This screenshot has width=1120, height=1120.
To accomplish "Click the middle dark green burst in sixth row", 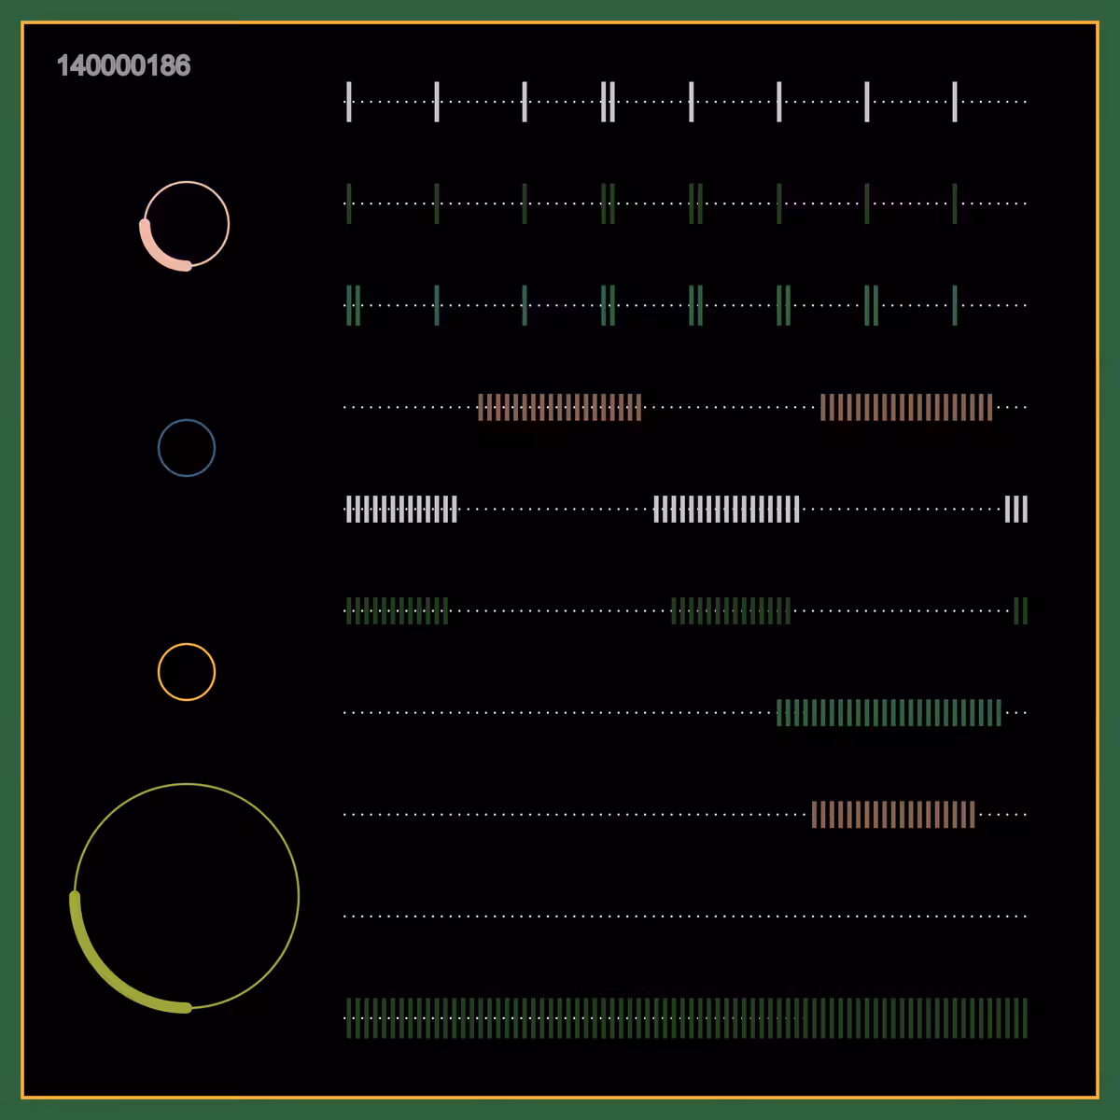I will (731, 611).
